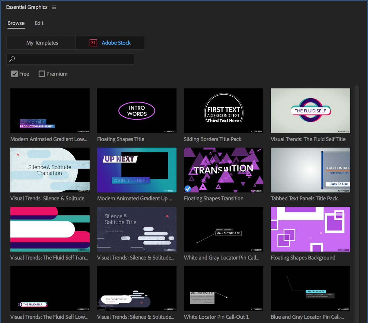Click 'Visual Trends: The Fluid Self Low...' label
The image size is (368, 323).
coord(49,317)
